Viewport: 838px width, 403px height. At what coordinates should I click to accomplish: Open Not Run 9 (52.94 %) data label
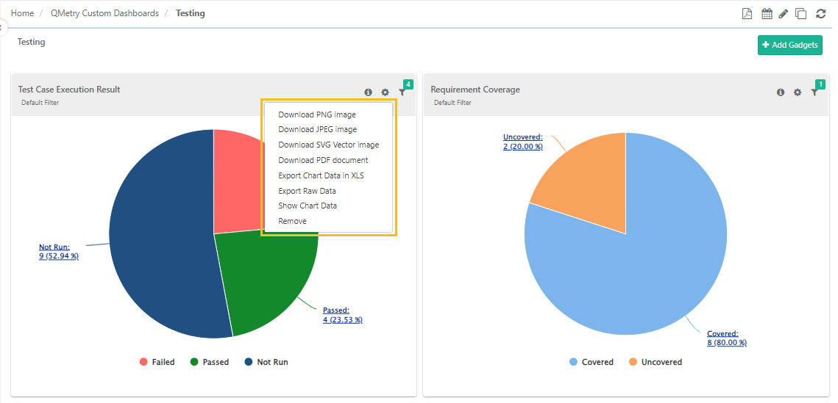[x=59, y=252]
